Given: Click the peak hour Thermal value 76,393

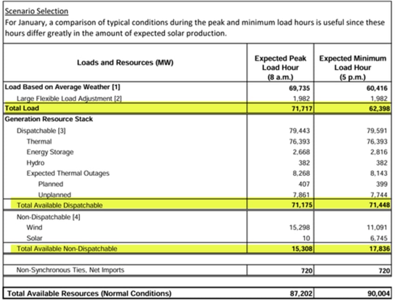Looking at the screenshot, I should 299,141.
